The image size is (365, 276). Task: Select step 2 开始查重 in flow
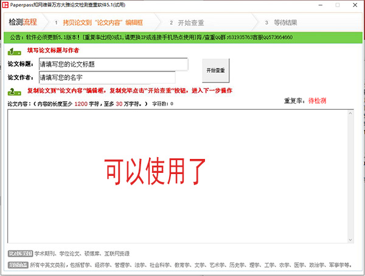(x=187, y=22)
